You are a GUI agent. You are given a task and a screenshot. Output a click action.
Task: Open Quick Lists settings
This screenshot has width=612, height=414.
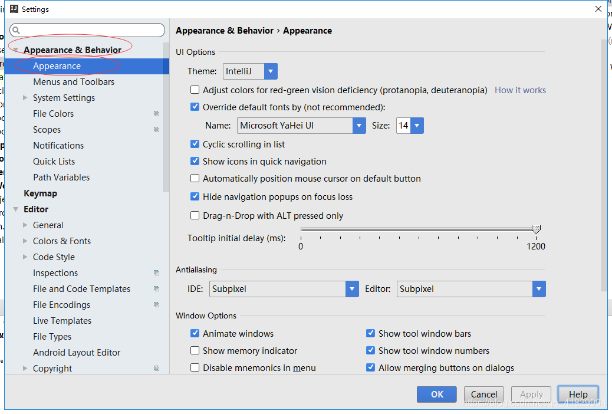click(54, 162)
